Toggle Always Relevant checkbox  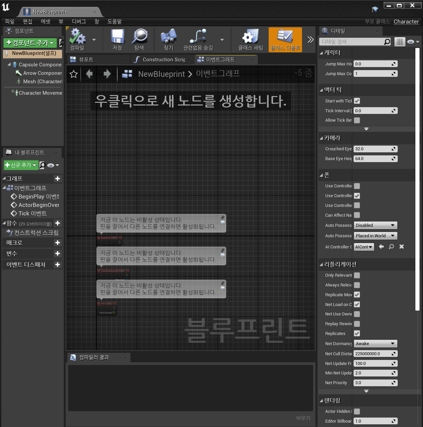357,285
